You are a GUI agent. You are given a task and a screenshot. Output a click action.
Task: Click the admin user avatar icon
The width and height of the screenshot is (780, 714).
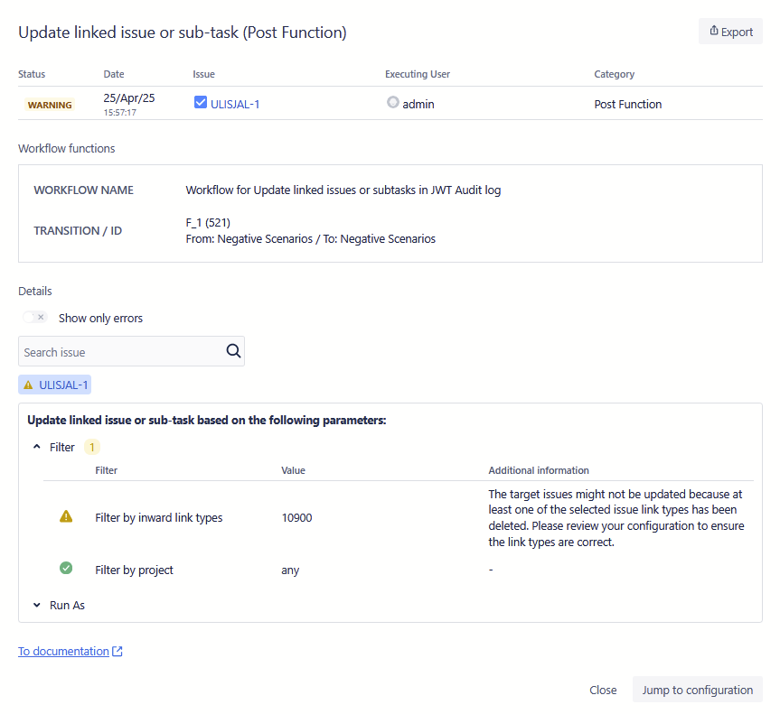(393, 102)
